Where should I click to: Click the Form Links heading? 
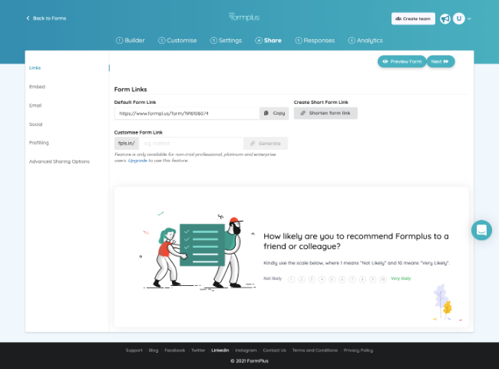coord(131,89)
